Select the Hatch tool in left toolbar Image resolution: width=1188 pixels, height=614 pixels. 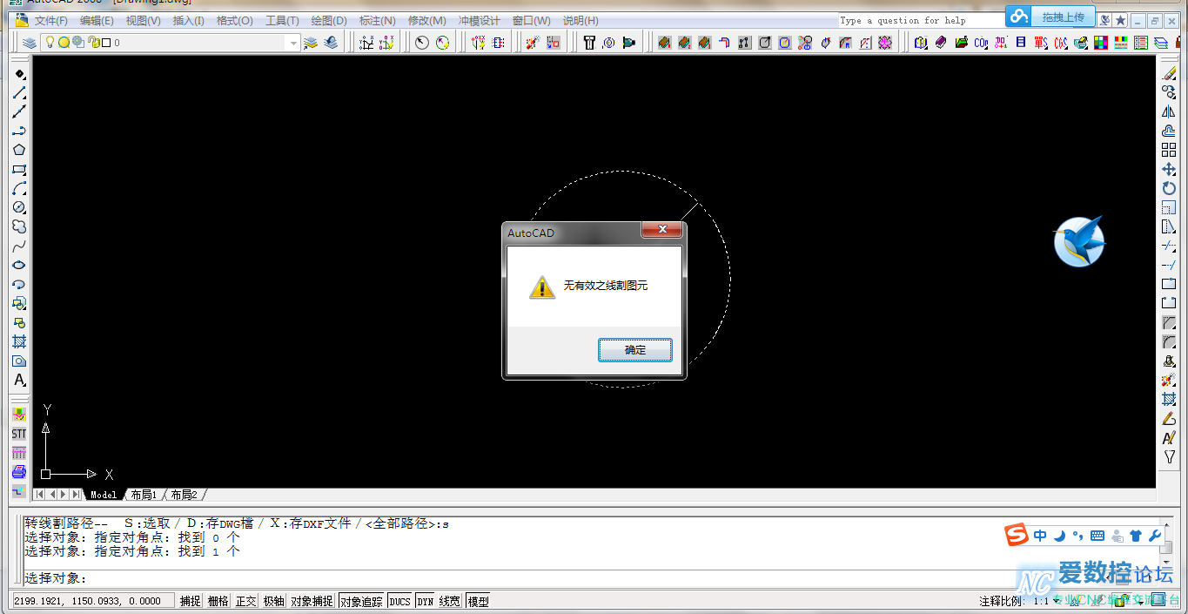(19, 341)
